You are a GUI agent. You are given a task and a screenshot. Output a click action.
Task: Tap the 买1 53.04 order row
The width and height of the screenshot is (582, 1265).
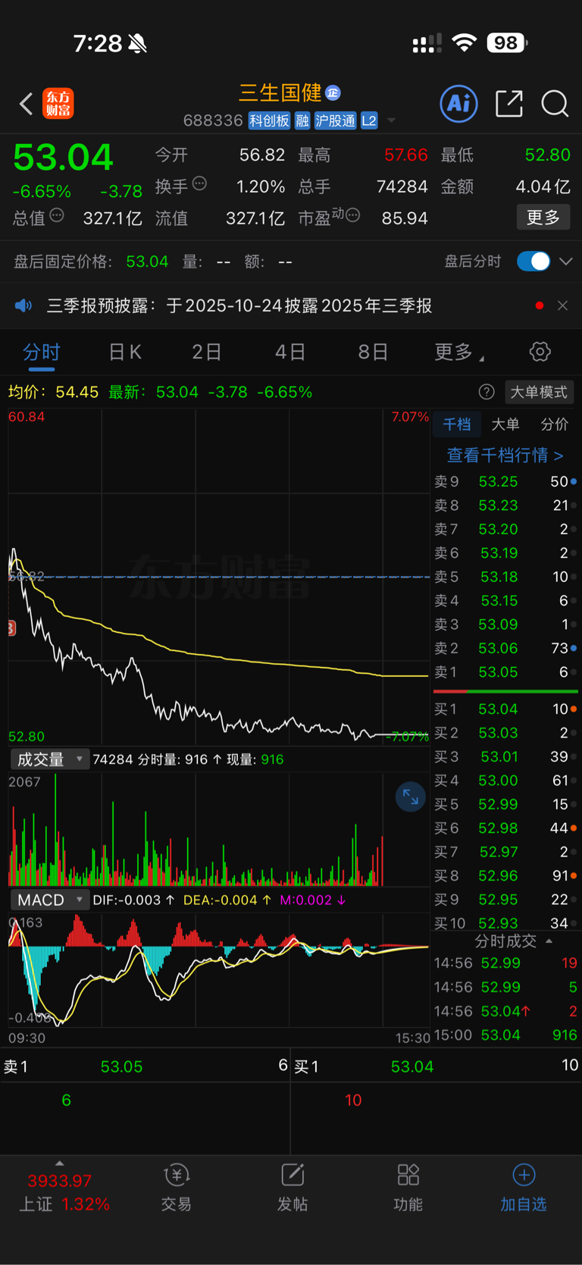pyautogui.click(x=505, y=709)
